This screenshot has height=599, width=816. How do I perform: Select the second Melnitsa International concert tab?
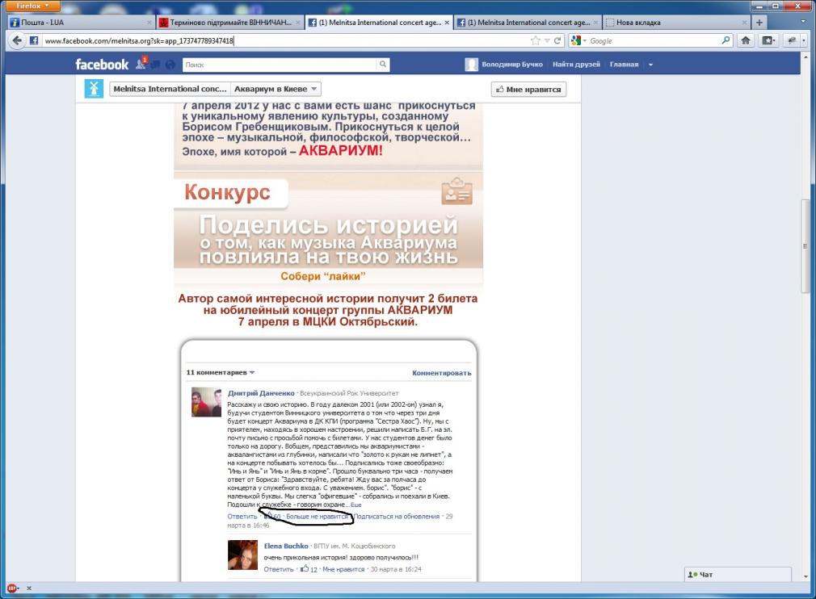click(x=528, y=23)
